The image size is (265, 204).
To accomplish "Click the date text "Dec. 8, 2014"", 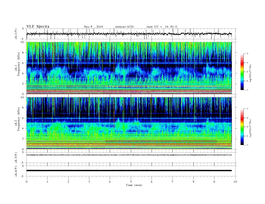I will pos(93,27).
